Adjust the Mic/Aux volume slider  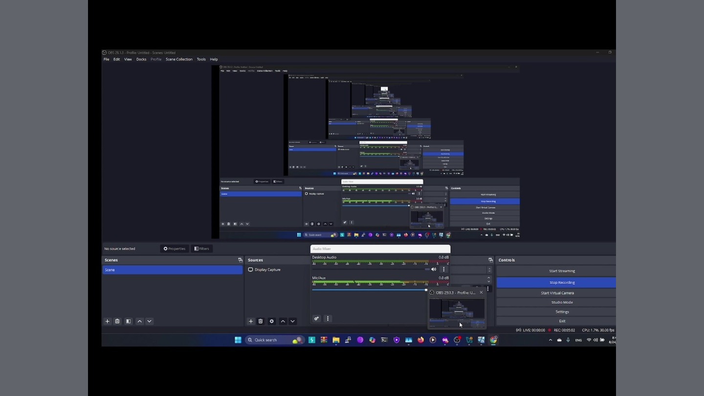(370, 290)
